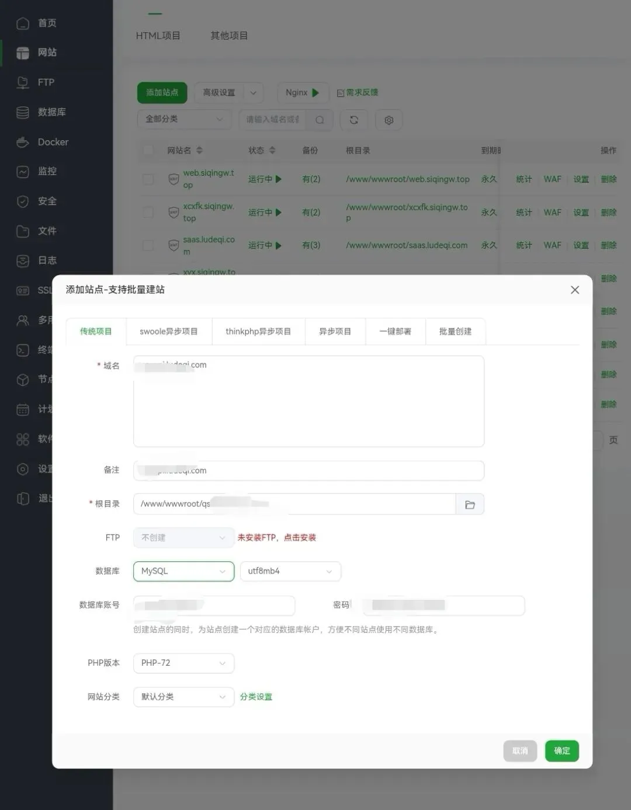
Task: Click the 根目录 path input field
Action: pyautogui.click(x=294, y=504)
